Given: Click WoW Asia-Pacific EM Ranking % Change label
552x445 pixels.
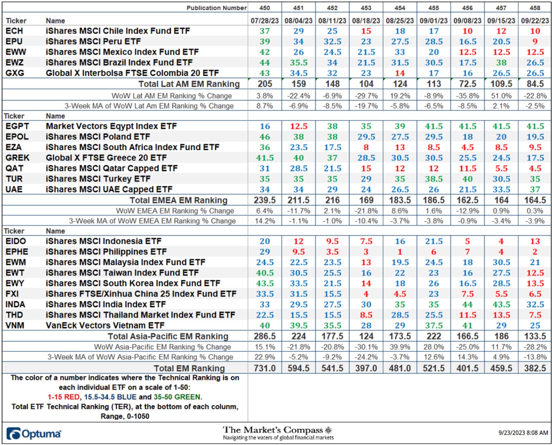Looking at the screenshot, I should pyautogui.click(x=163, y=347).
